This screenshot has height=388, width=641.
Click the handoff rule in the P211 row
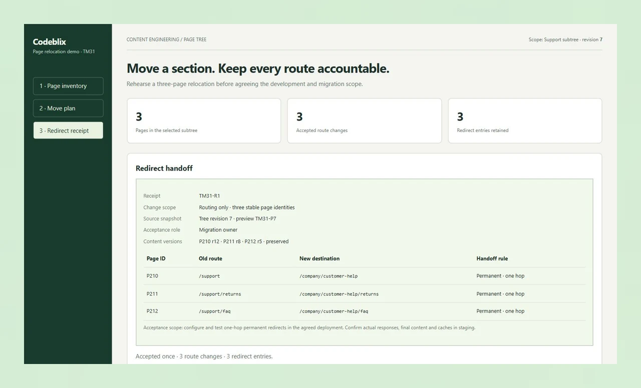pyautogui.click(x=500, y=294)
